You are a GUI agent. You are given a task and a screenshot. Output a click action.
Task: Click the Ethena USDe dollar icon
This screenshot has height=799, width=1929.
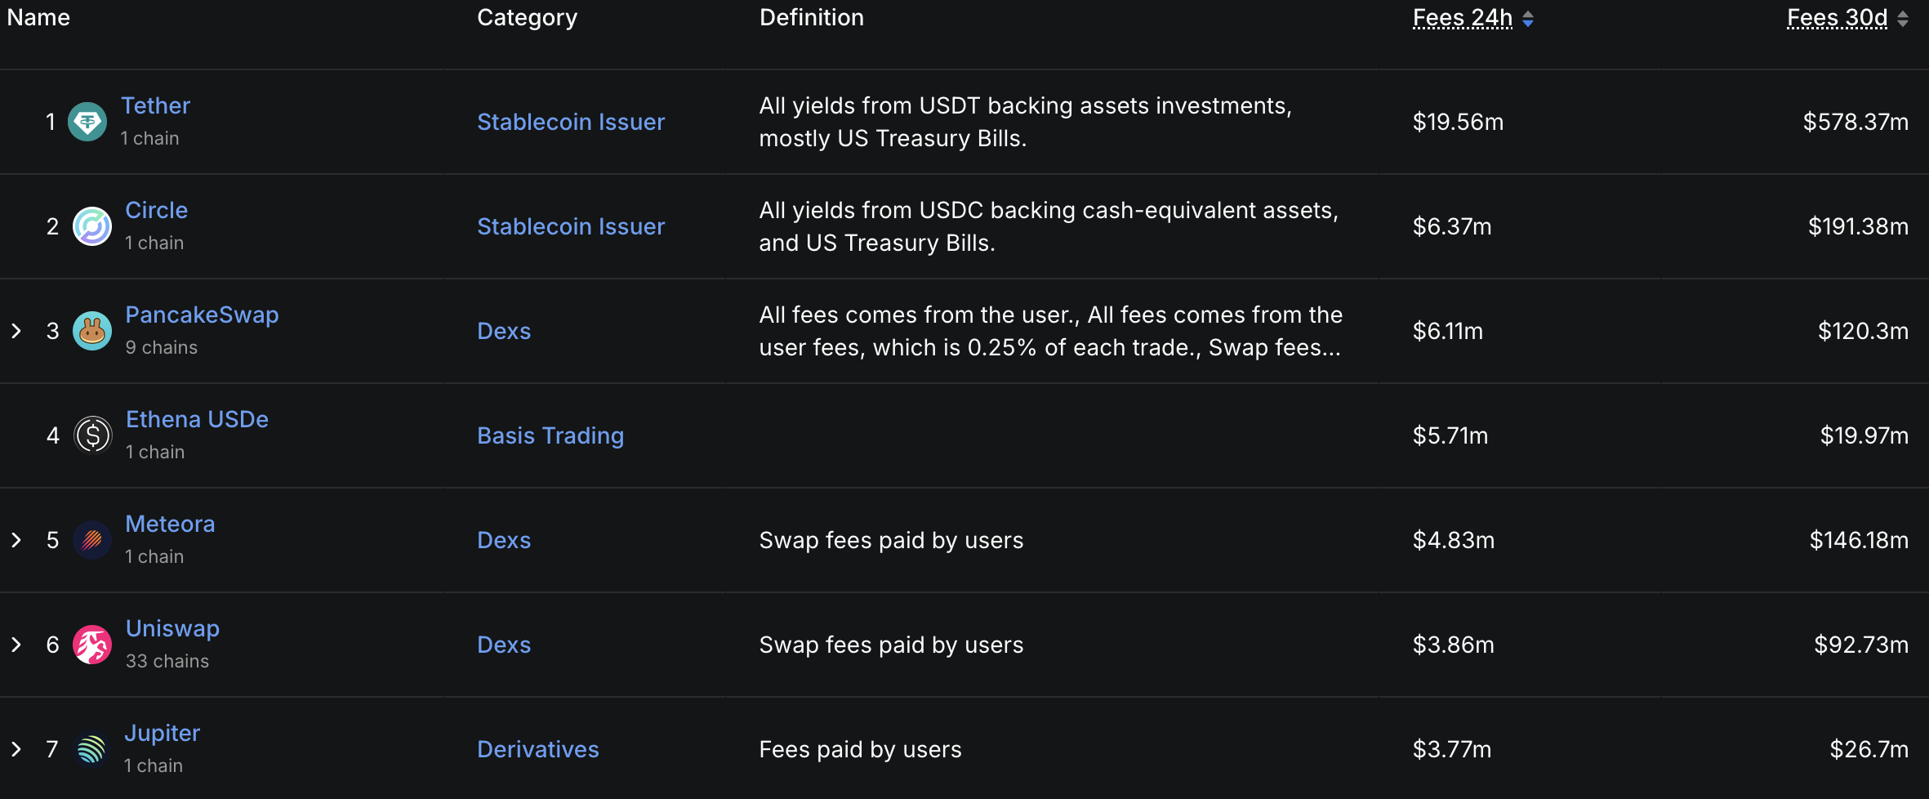click(x=92, y=435)
